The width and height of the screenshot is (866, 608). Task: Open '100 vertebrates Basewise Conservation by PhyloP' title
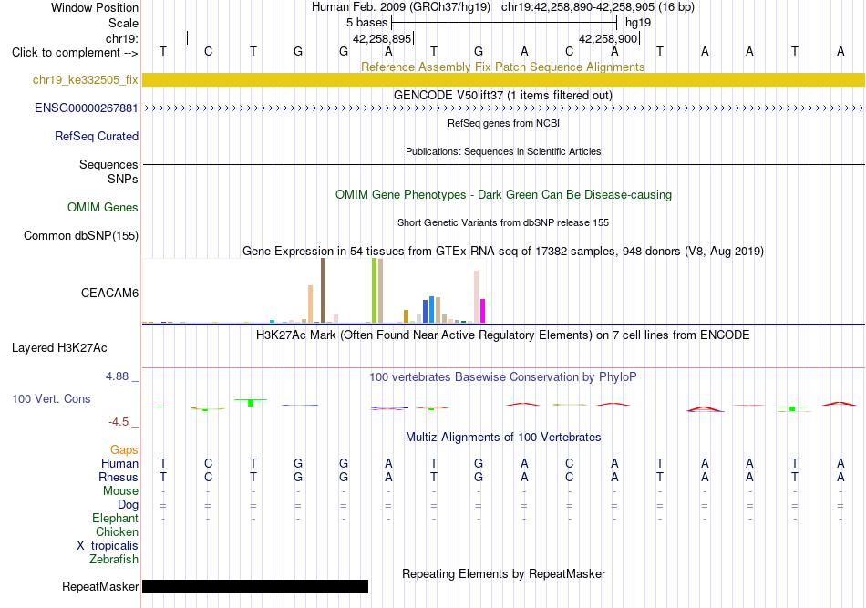click(x=503, y=377)
